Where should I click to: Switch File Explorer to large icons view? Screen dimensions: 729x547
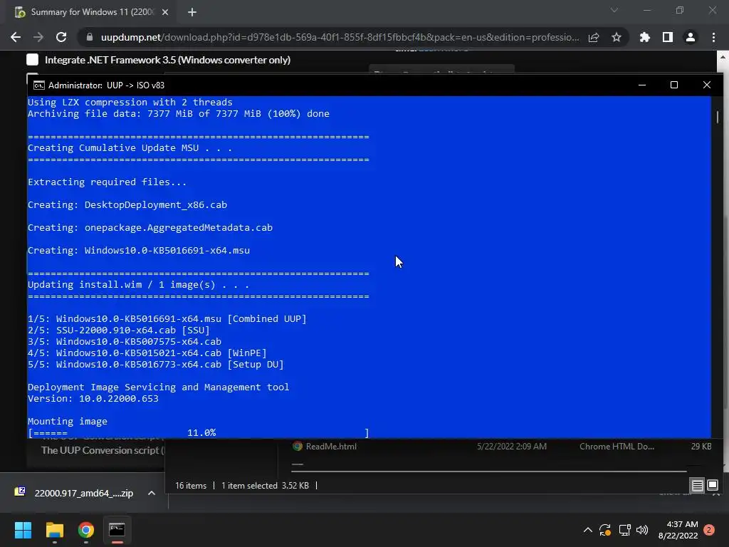(x=713, y=486)
